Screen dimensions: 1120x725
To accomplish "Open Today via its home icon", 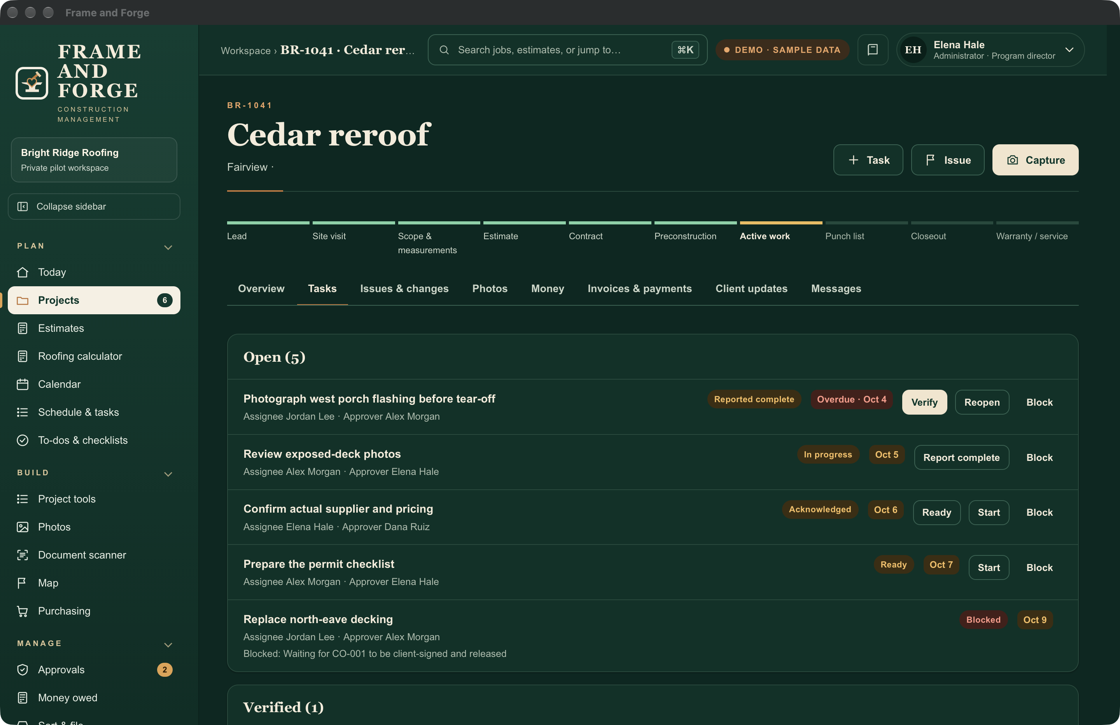I will [x=23, y=272].
